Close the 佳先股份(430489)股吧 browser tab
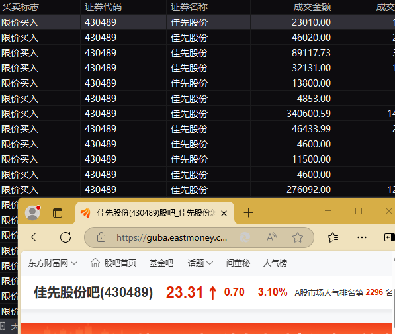Image resolution: width=395 pixels, height=334 pixels. [x=224, y=214]
